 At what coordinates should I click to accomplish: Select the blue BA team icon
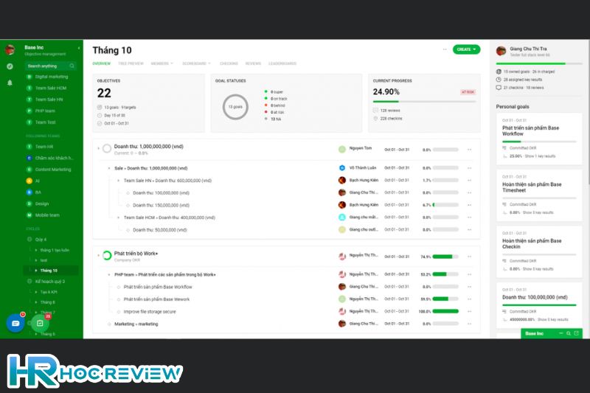click(x=29, y=192)
